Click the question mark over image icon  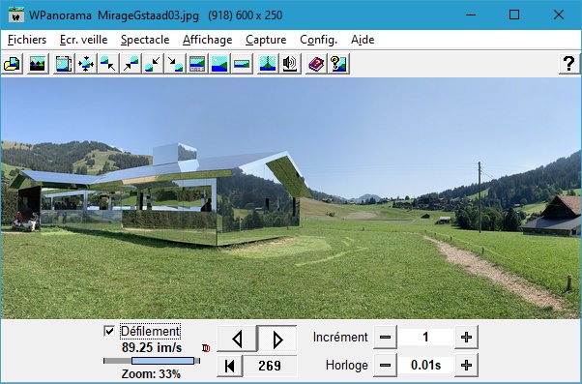(x=338, y=64)
